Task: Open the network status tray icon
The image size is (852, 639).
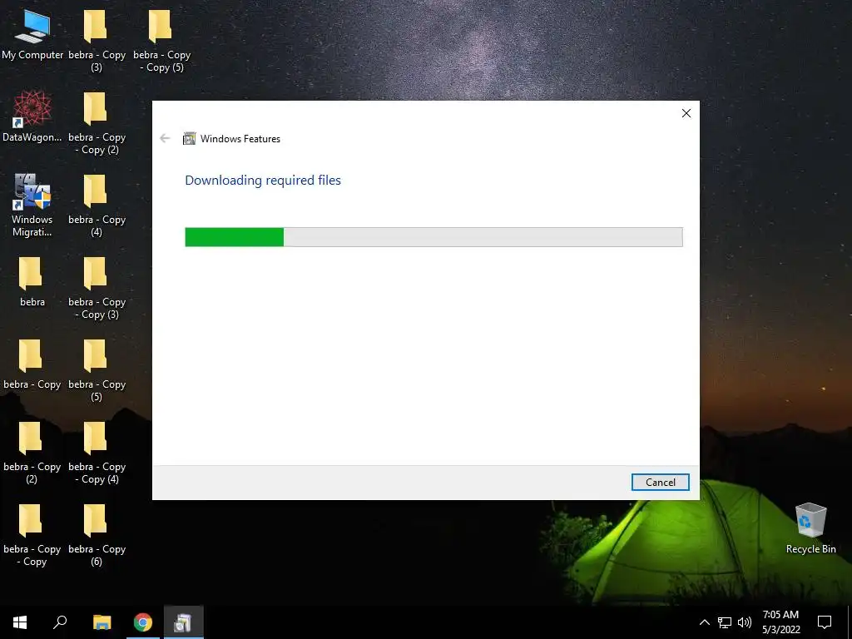Action: (x=725, y=622)
